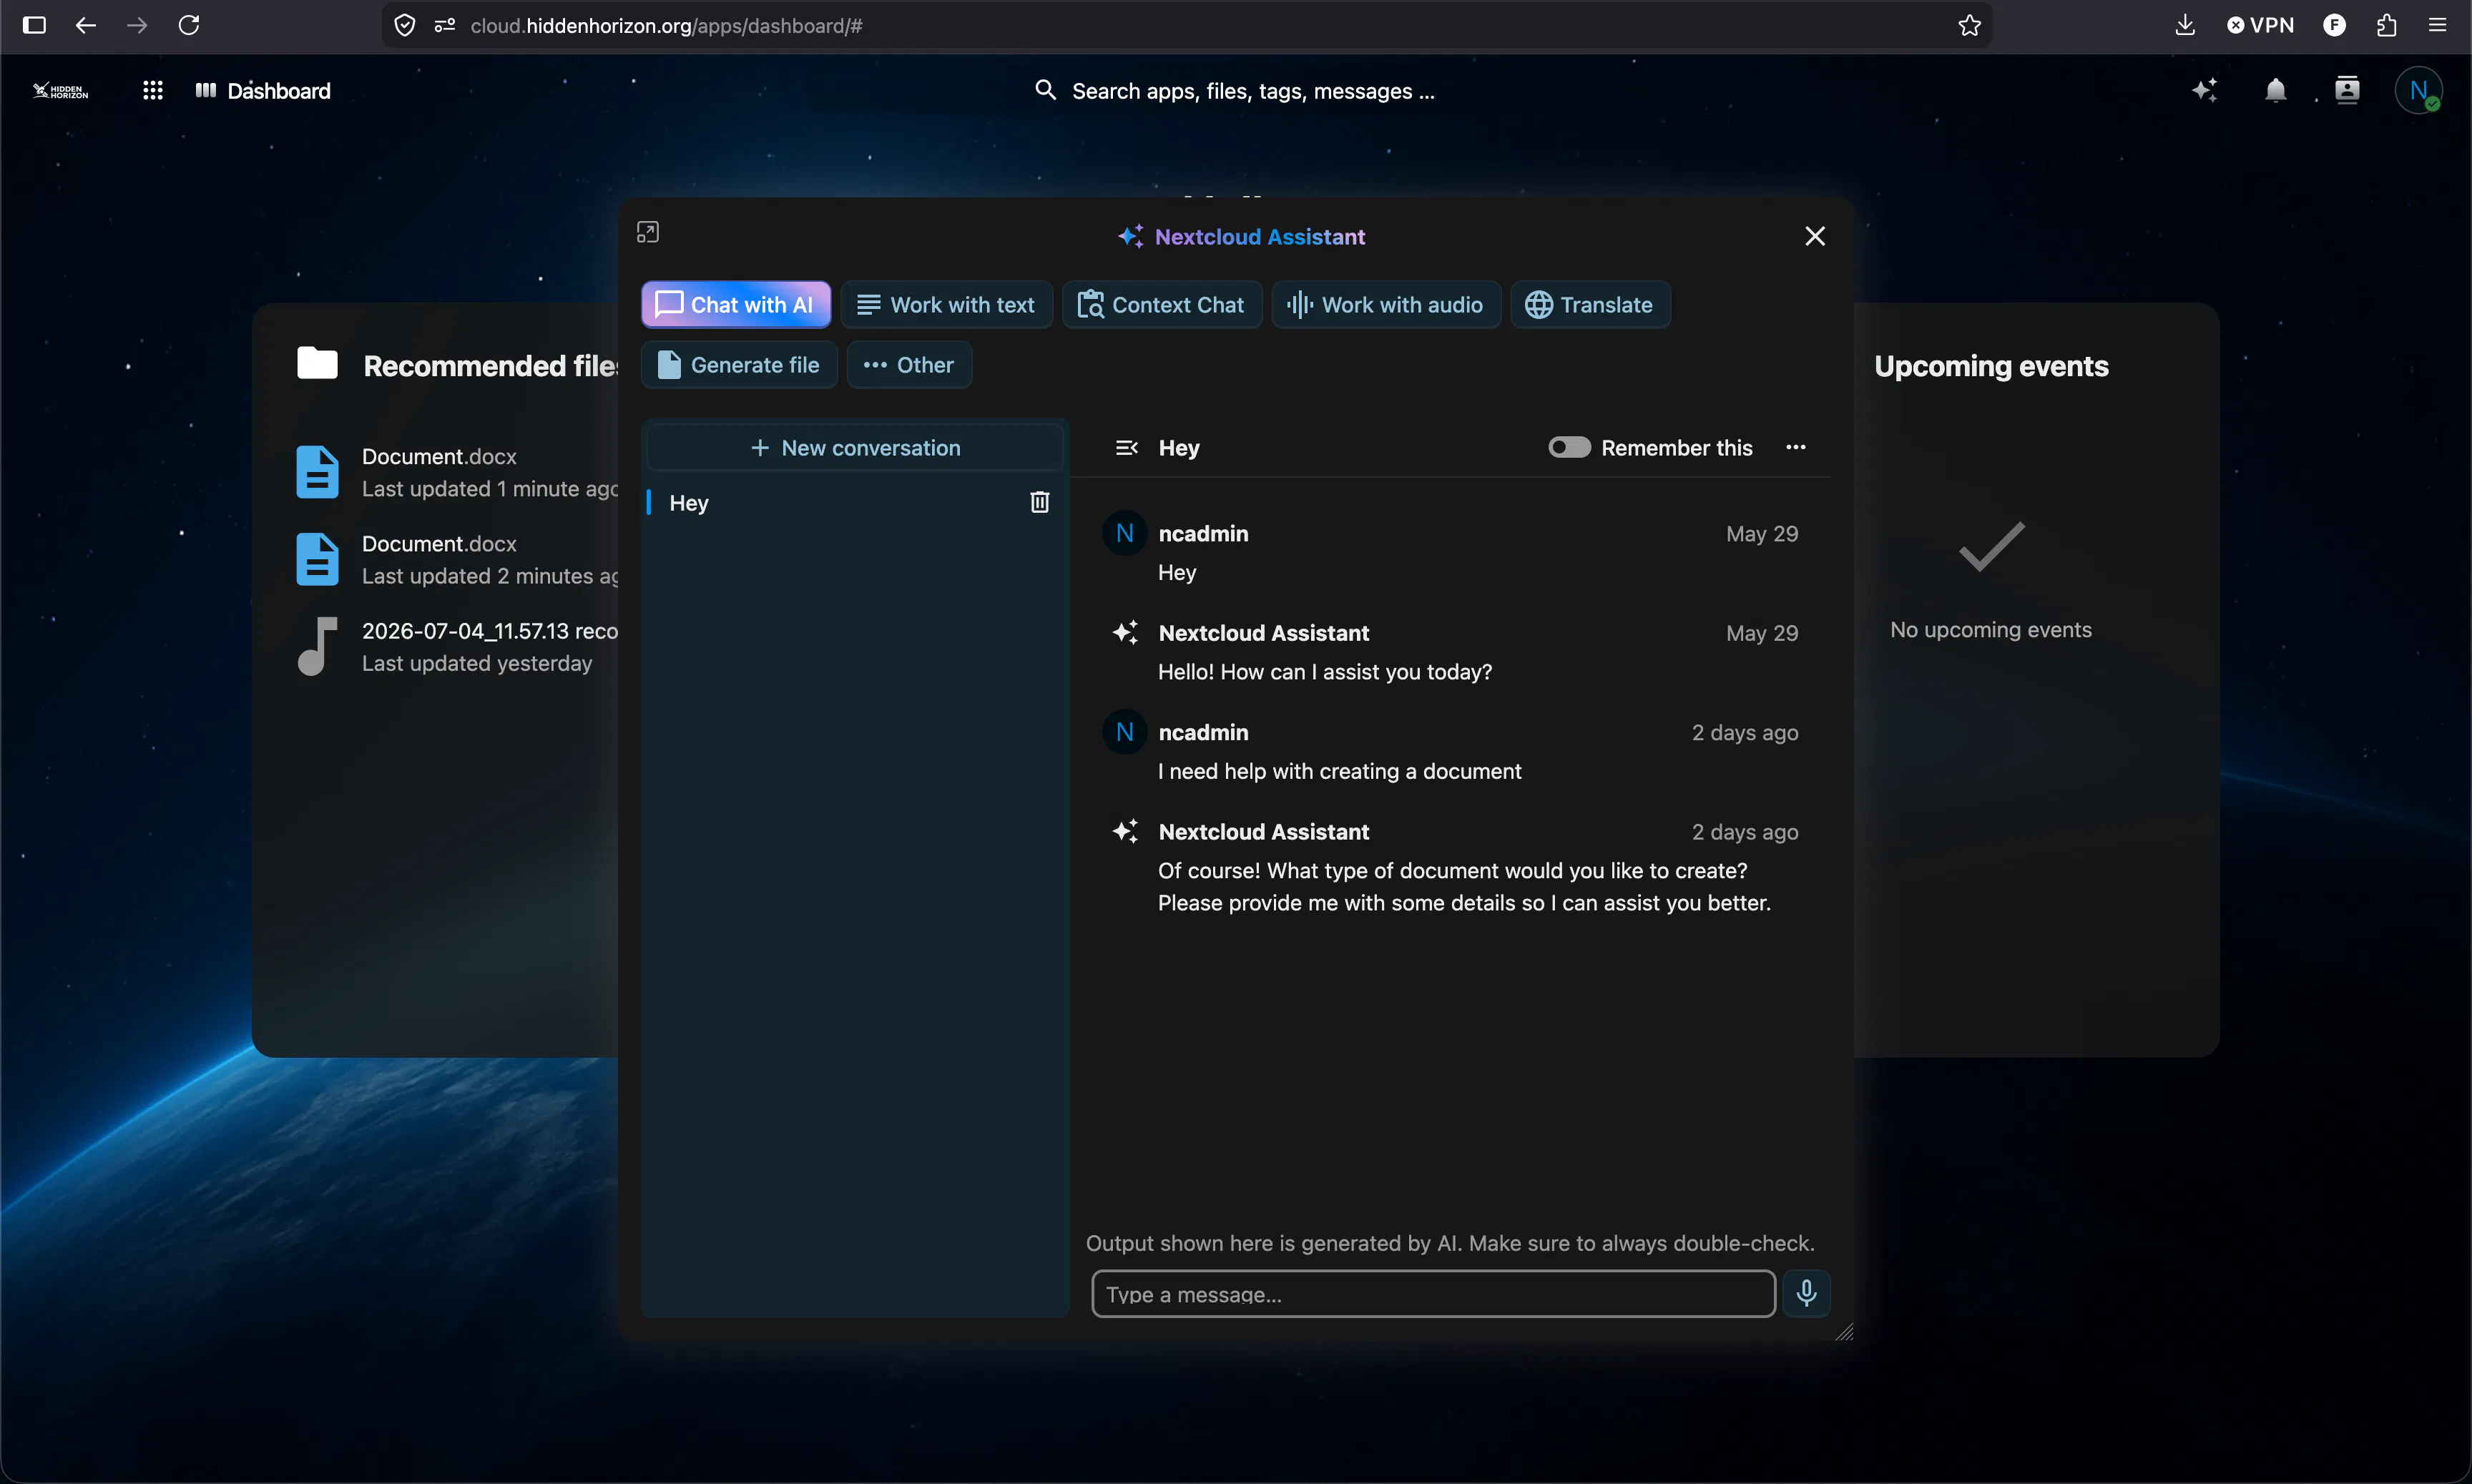Switch to the Context Chat tab
The height and width of the screenshot is (1484, 2472).
pos(1162,305)
